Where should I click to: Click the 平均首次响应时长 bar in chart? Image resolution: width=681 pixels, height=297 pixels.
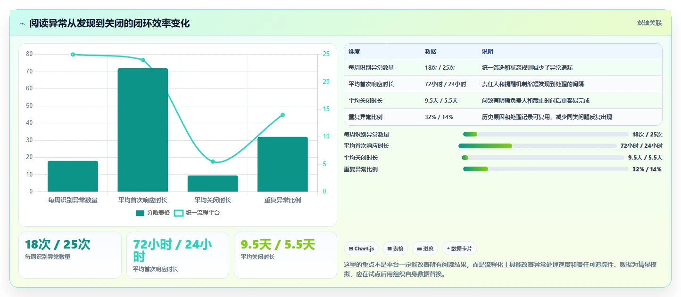pyautogui.click(x=143, y=130)
